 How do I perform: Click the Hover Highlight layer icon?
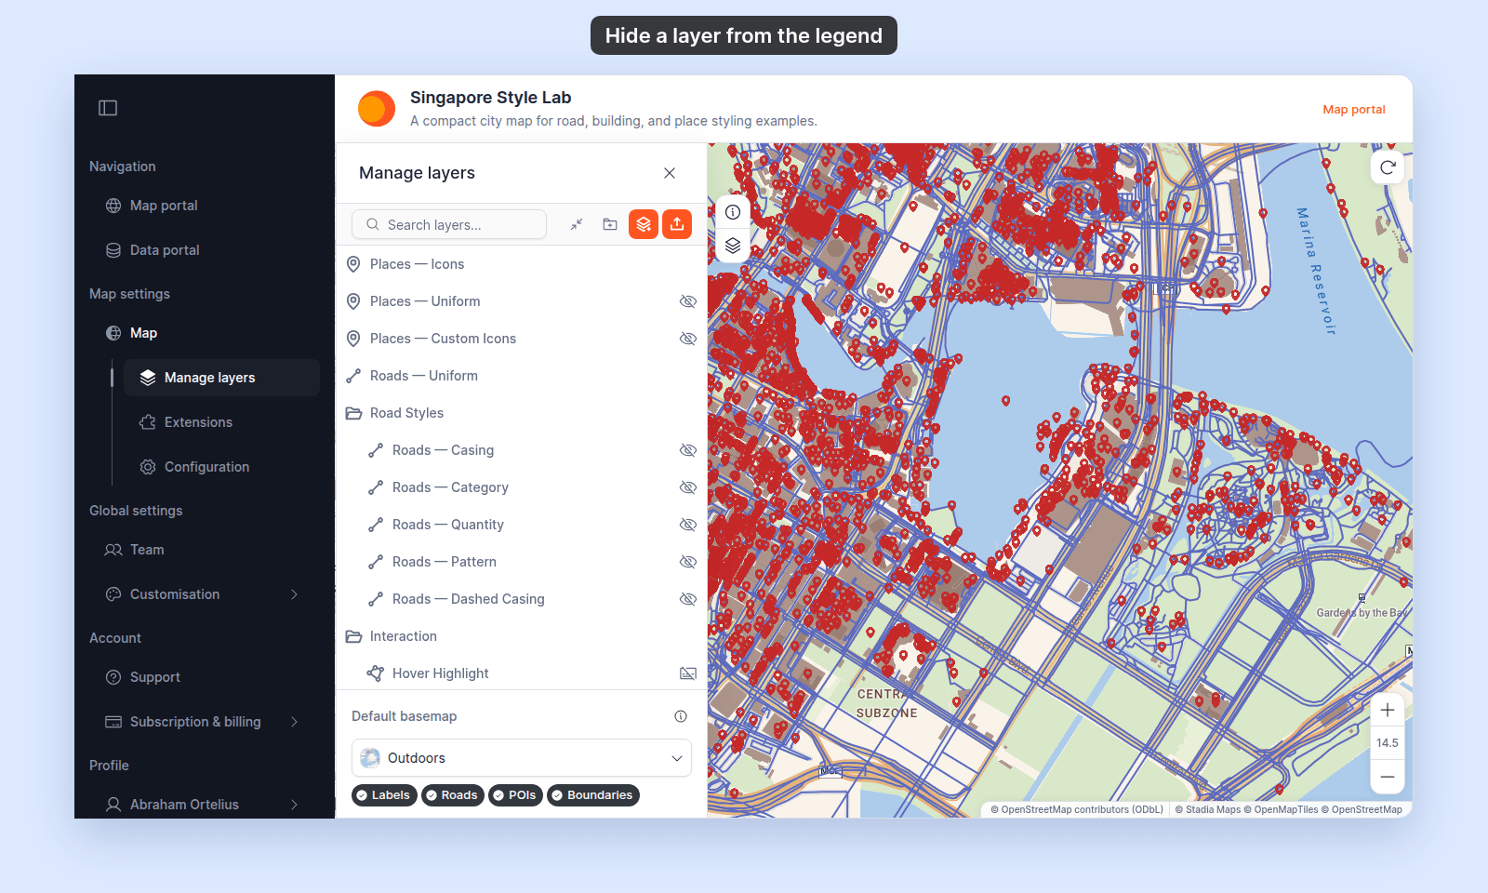click(x=376, y=673)
